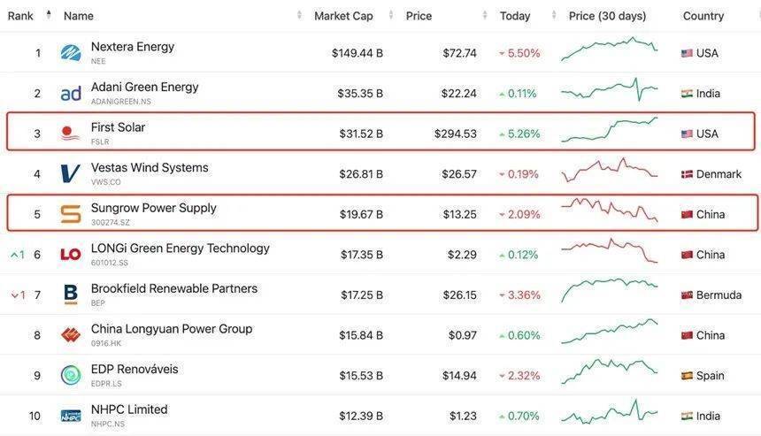The width and height of the screenshot is (761, 436).
Task: Click the Brookfield Renewable Partners logo
Action: click(x=71, y=294)
